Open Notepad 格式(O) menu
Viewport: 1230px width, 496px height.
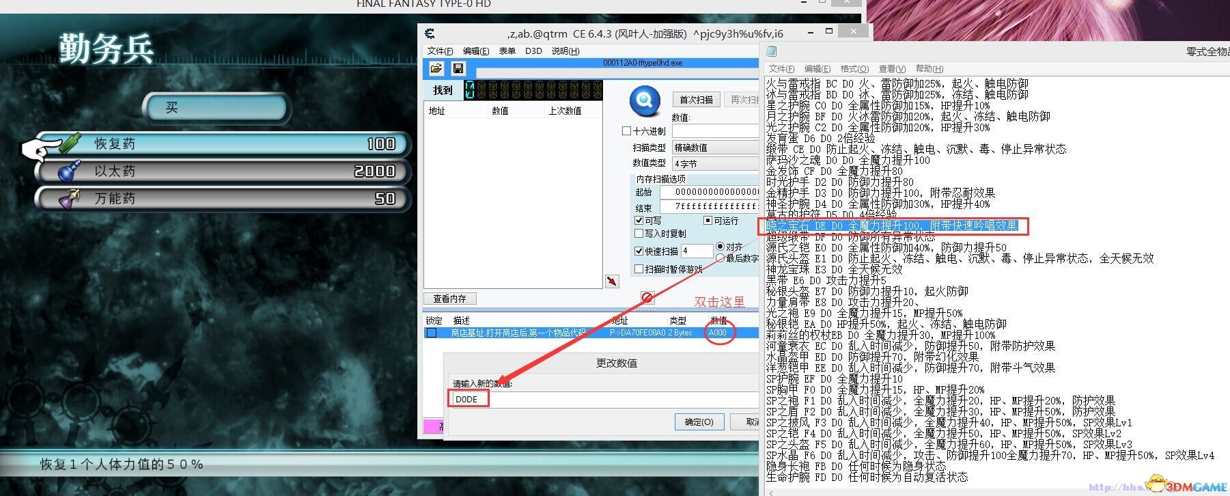854,69
